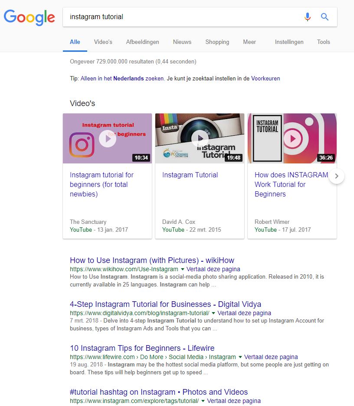Play the David A. Cox video thumbnail
354x406 pixels.
[200, 139]
